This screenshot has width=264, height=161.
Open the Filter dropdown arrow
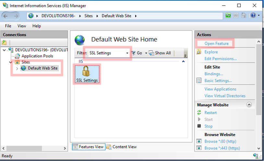click(127, 53)
